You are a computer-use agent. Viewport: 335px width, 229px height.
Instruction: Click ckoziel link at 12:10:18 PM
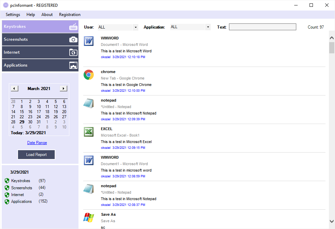click(x=106, y=57)
